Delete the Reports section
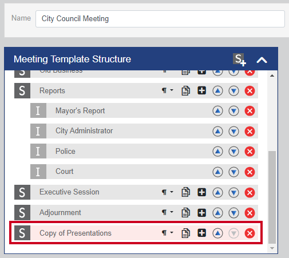This screenshot has height=258, width=289. coord(250,91)
